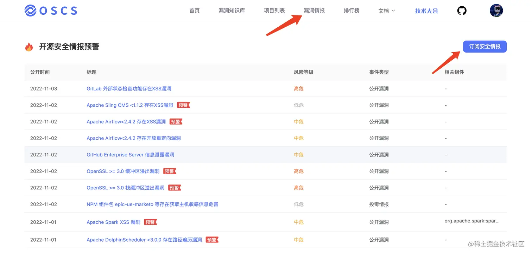Expand the 文档 dropdown menu
The image size is (532, 255).
point(387,11)
